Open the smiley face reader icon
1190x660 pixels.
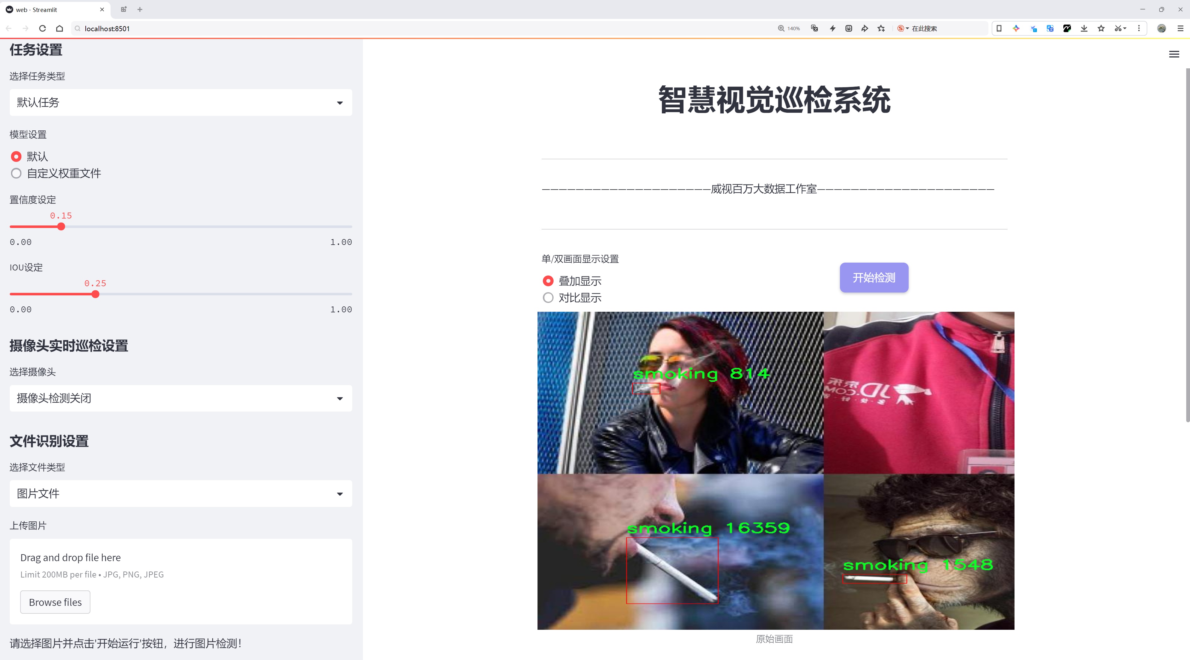[848, 28]
